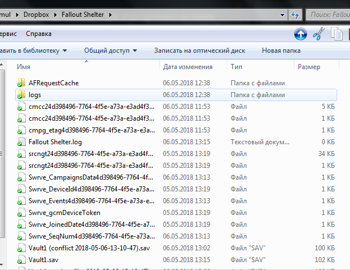The image size is (350, 270).
Task: Click the vertical scrollbar thumb on left pane
Action: point(2,154)
